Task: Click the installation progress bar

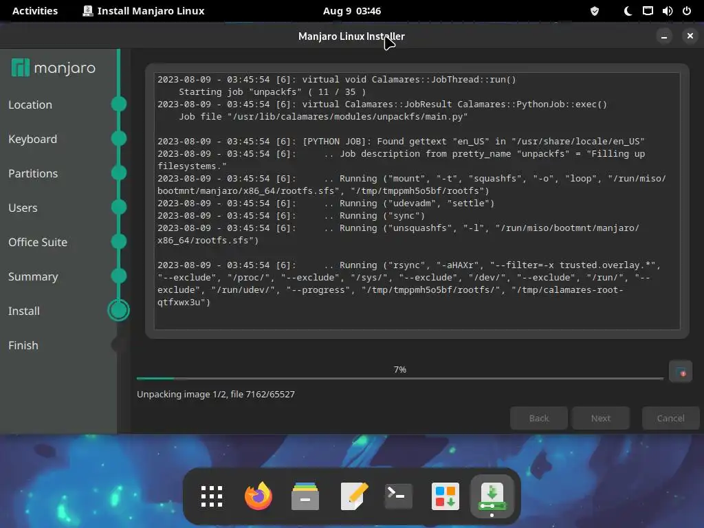Action: point(400,379)
